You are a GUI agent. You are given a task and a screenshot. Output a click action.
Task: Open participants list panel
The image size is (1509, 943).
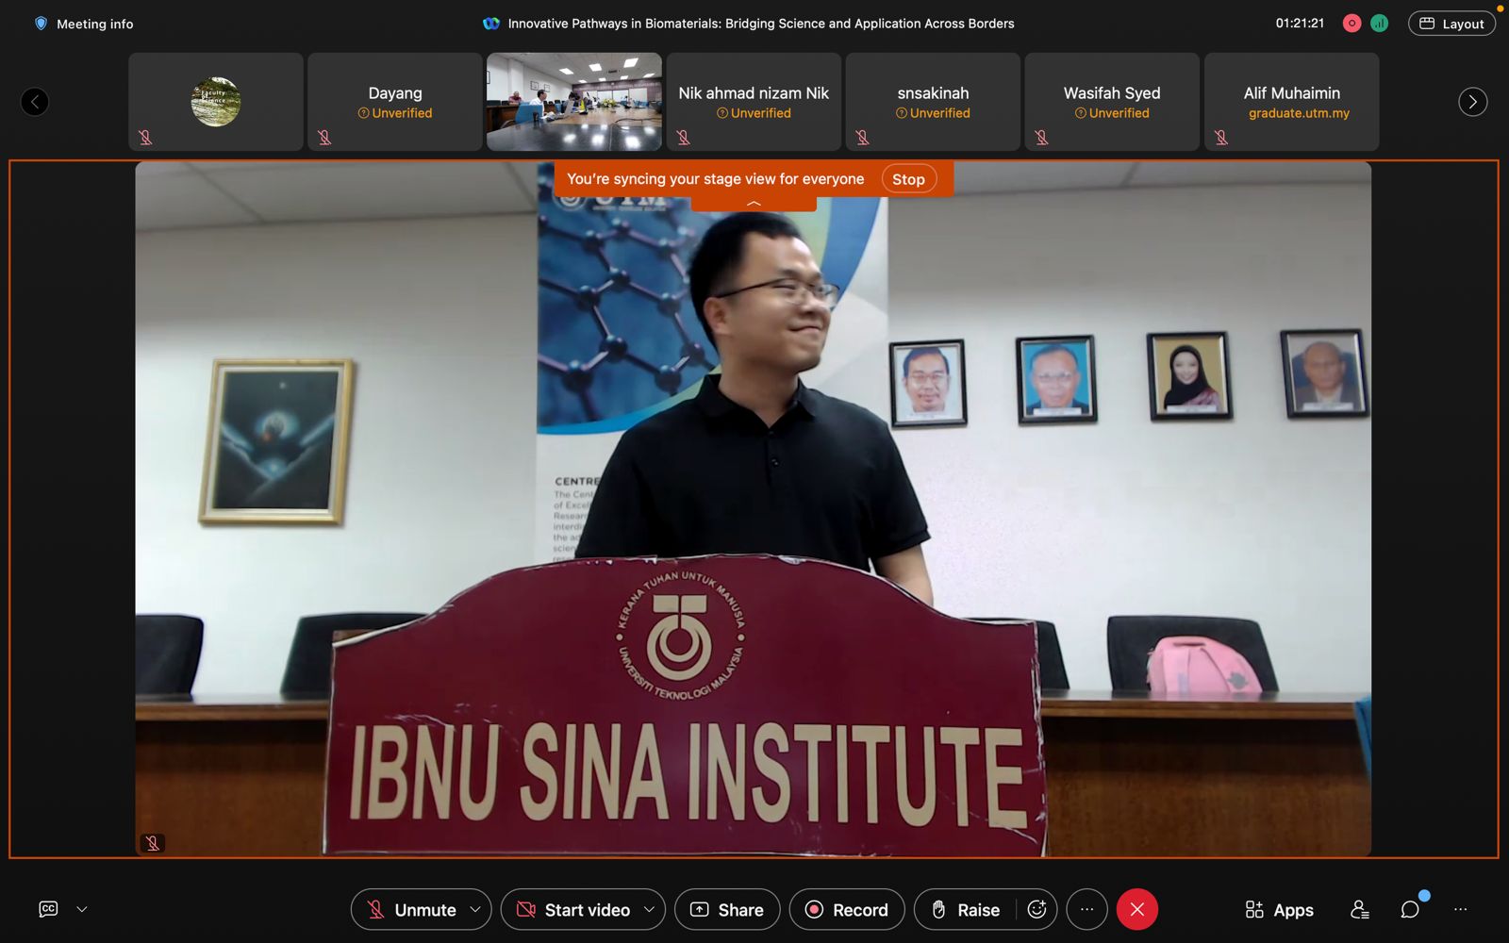pos(1359,910)
